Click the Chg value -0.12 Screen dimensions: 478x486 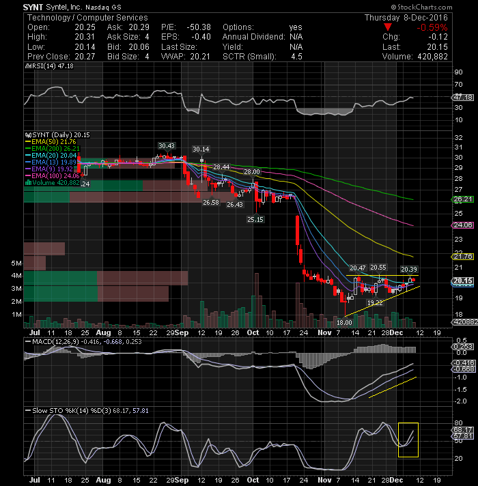[x=438, y=37]
